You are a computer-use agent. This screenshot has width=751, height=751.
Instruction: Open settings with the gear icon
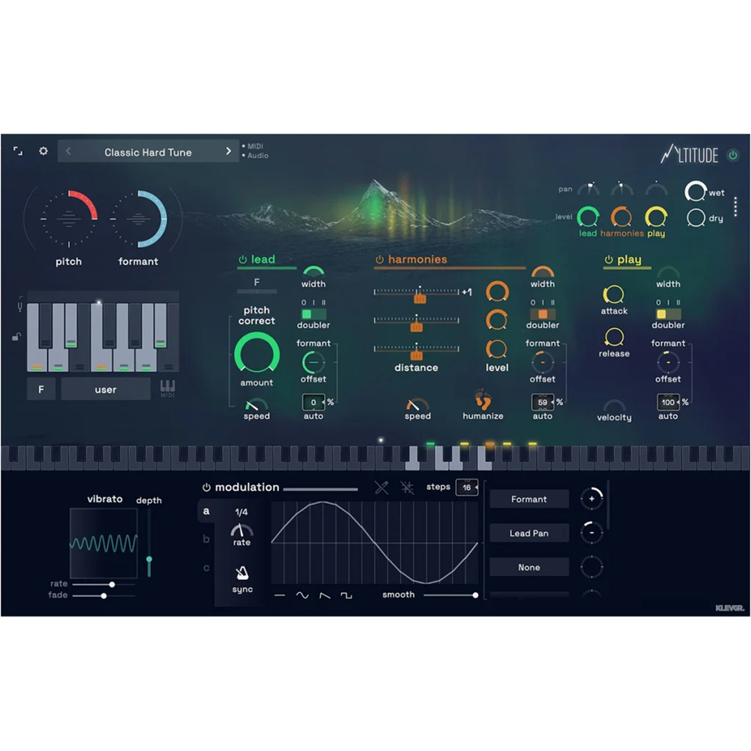tap(43, 151)
